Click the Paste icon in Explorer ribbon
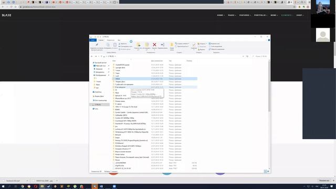Viewport: 336px width, 189px height. [115, 45]
